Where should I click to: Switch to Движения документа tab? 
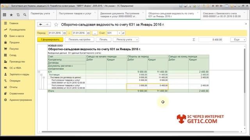point(121,15)
